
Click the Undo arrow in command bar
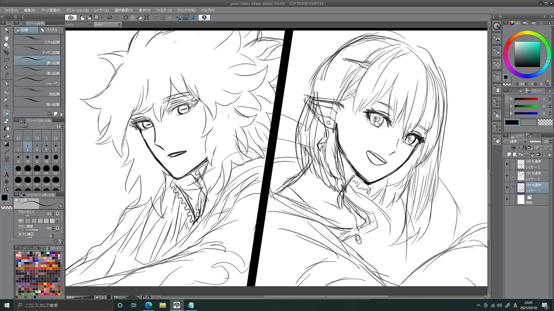point(109,18)
